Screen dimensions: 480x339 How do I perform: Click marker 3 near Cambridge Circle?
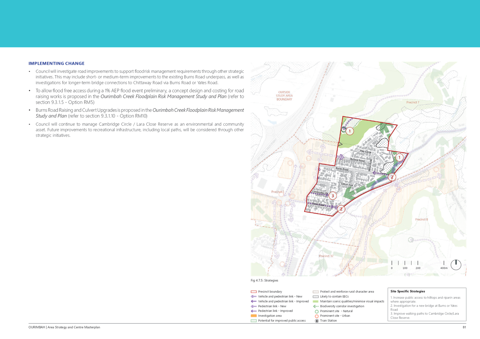(332, 196)
